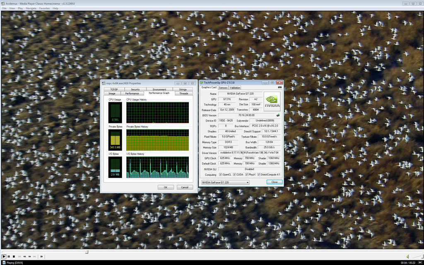
Task: Stop the video with the Stop button
Action: (x=14, y=257)
